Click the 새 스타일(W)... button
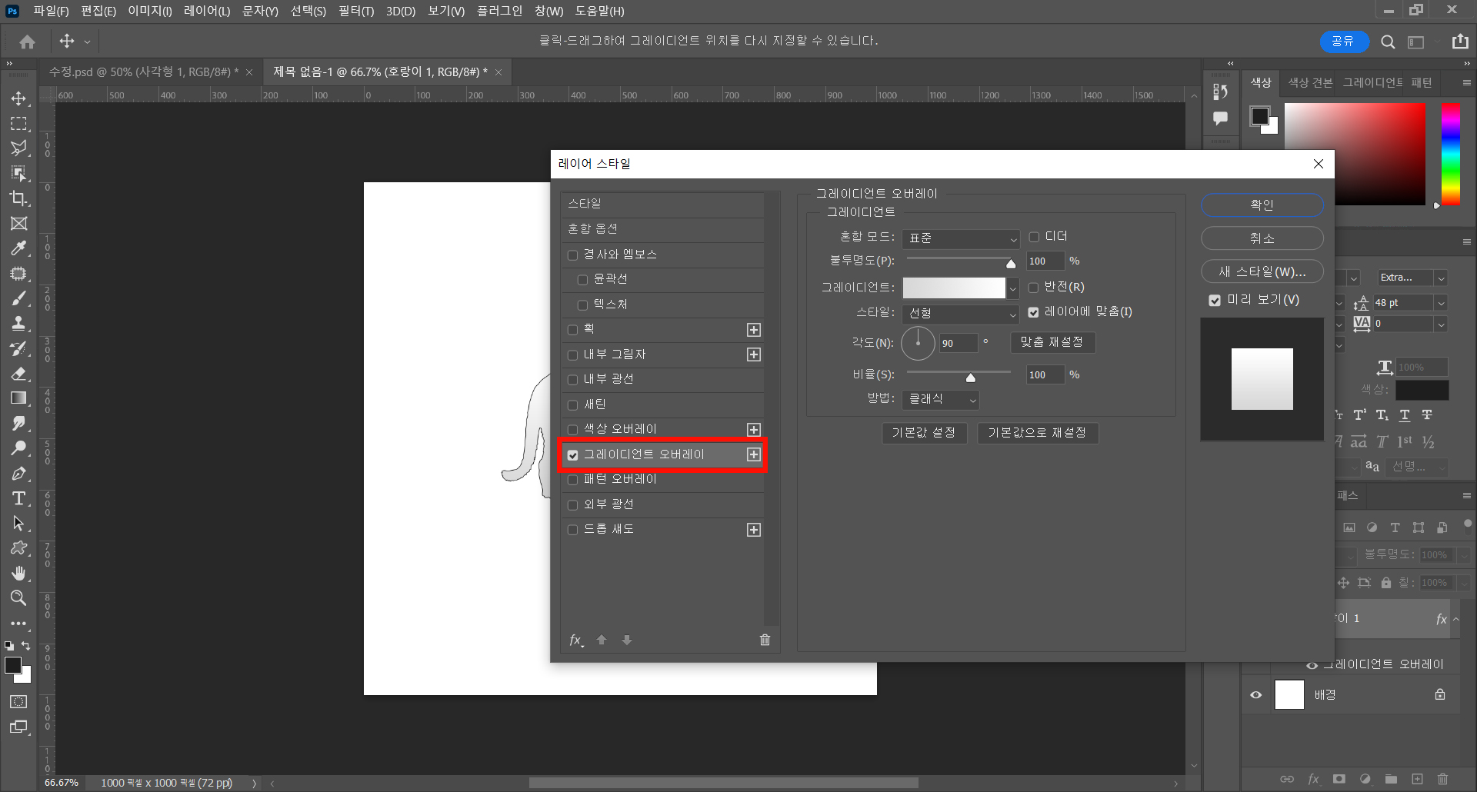Viewport: 1477px width, 792px height. point(1262,271)
